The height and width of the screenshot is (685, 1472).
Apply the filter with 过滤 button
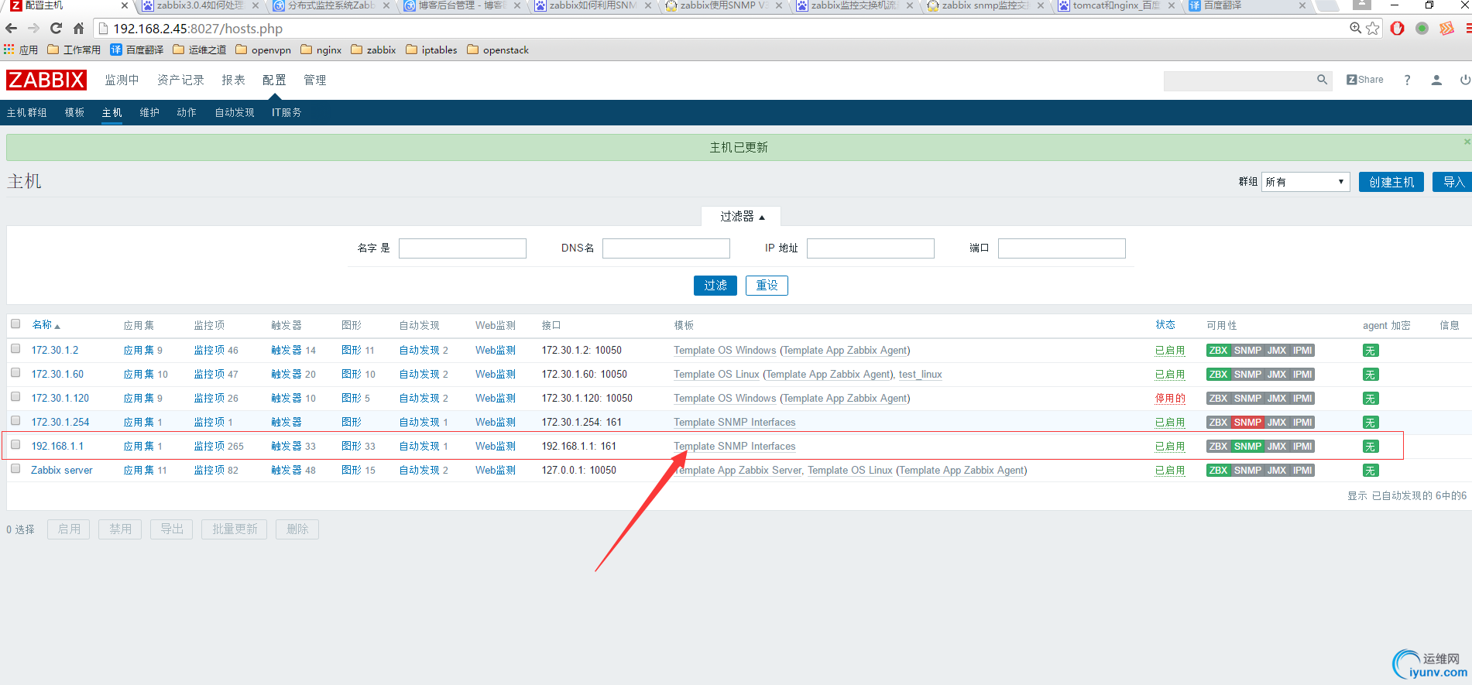(715, 286)
